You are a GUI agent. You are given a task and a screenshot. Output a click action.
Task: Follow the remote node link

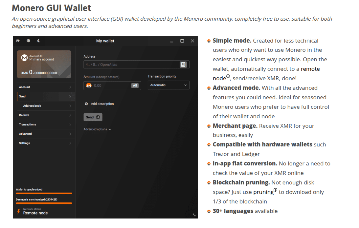click(310, 69)
